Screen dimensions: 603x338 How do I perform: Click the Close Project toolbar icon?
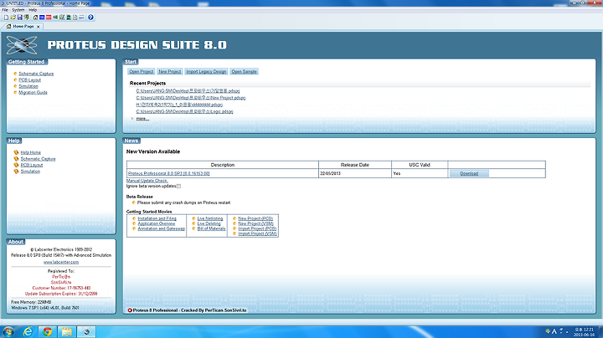click(x=26, y=18)
